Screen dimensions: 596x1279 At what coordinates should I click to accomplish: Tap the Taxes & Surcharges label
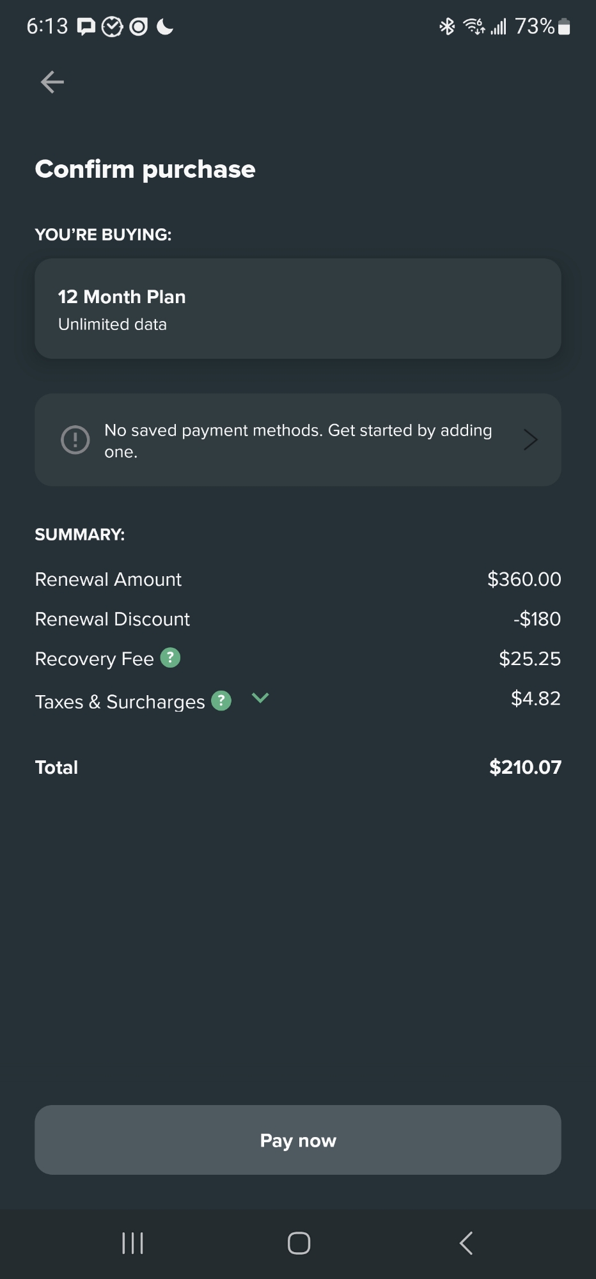120,702
